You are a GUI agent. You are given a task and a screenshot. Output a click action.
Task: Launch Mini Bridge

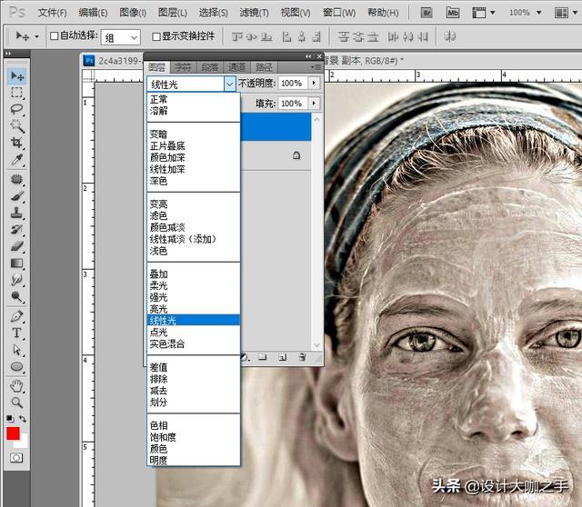click(x=453, y=14)
